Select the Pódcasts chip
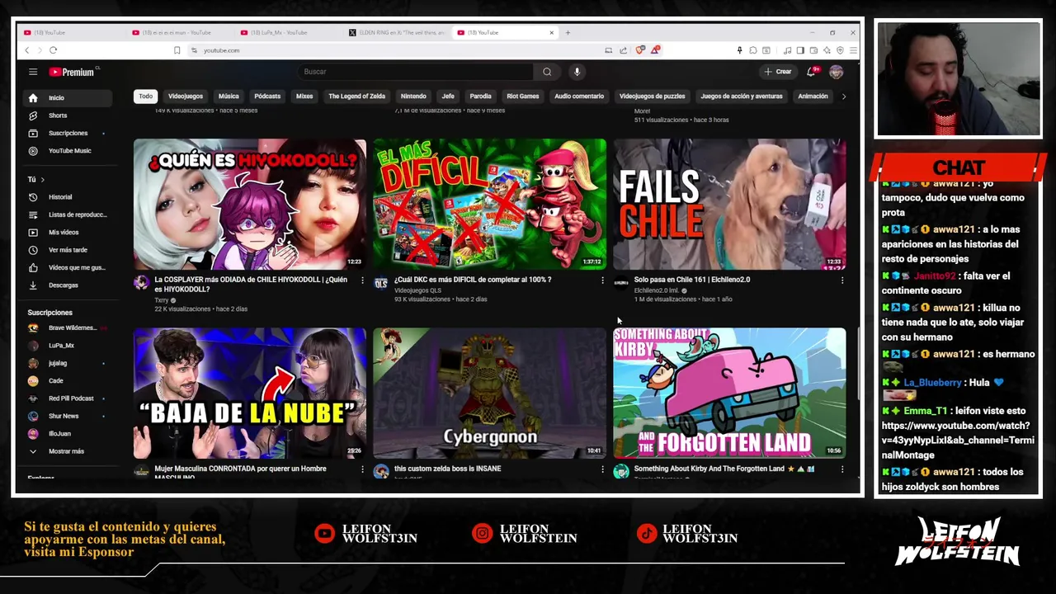 pyautogui.click(x=267, y=97)
